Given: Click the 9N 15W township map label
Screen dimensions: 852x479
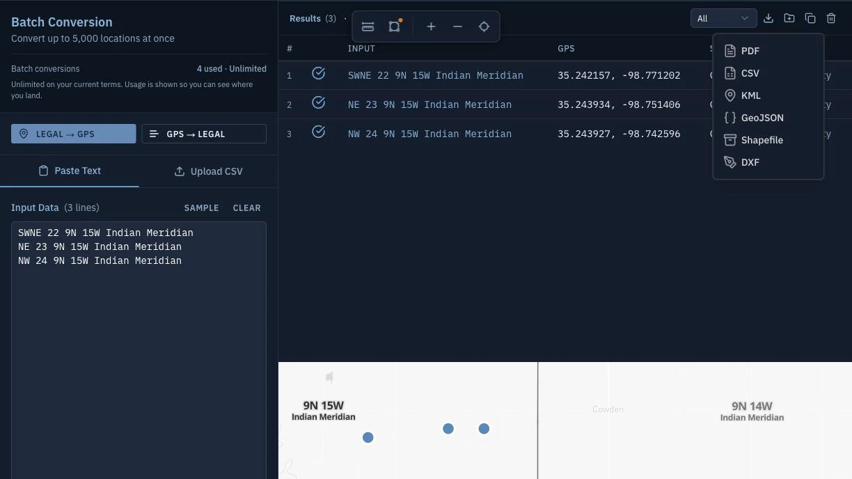Looking at the screenshot, I should pyautogui.click(x=324, y=410).
